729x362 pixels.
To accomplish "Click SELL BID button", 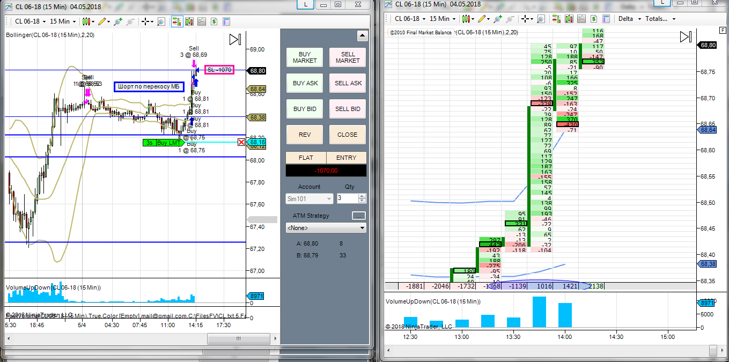I will [x=348, y=109].
